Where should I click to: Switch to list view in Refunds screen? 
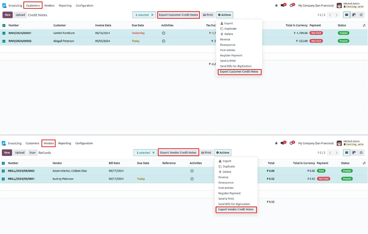pyautogui.click(x=346, y=152)
